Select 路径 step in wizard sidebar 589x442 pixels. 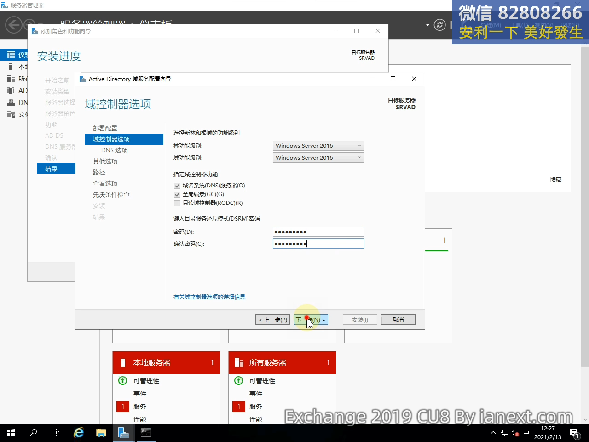pos(99,173)
